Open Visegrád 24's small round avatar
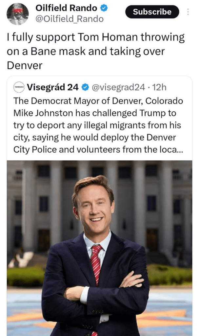The image size is (199, 336). pos(19,87)
